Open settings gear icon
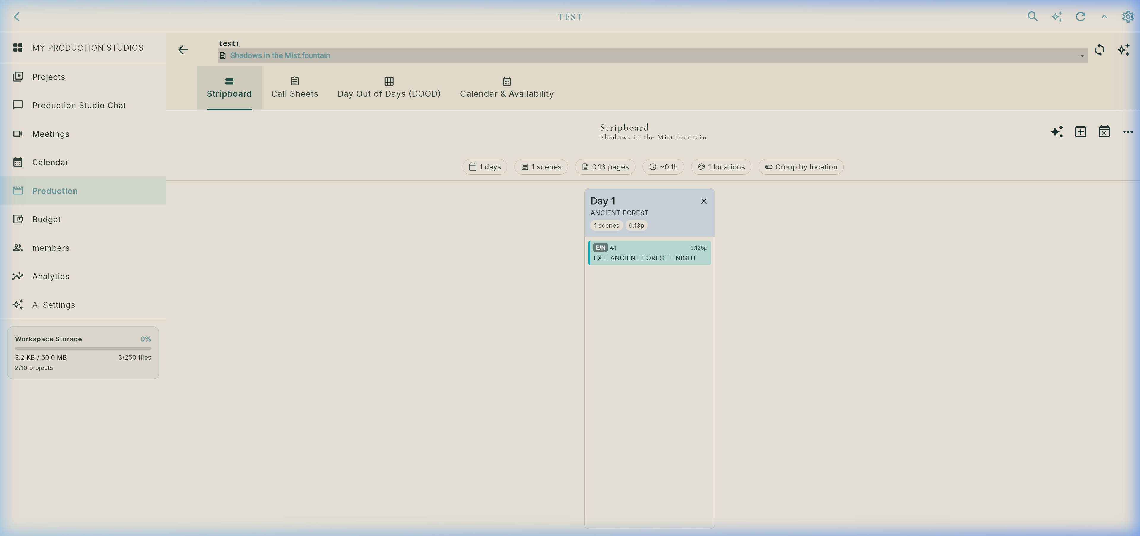 pyautogui.click(x=1128, y=16)
